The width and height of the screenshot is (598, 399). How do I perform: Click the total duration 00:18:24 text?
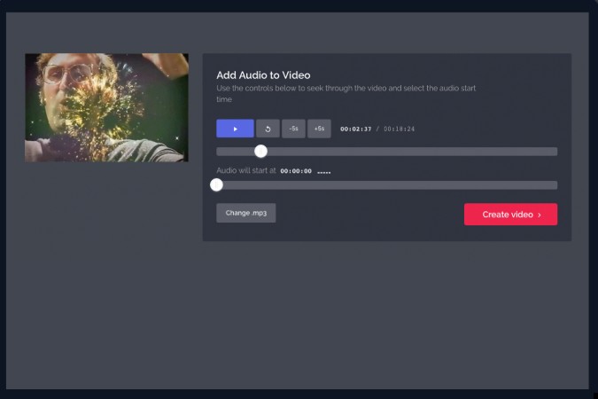pyautogui.click(x=399, y=129)
